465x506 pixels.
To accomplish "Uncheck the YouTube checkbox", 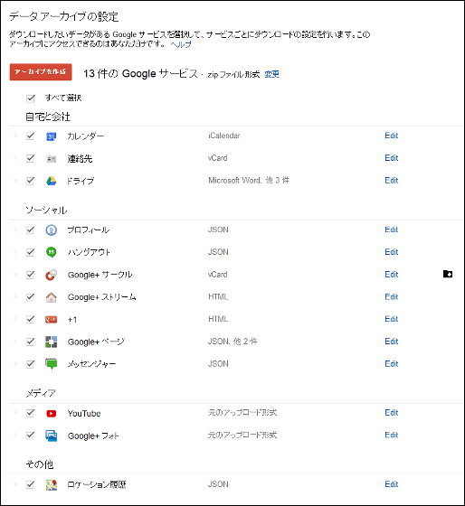I will (31, 413).
